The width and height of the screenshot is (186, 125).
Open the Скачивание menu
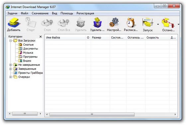tap(40, 13)
